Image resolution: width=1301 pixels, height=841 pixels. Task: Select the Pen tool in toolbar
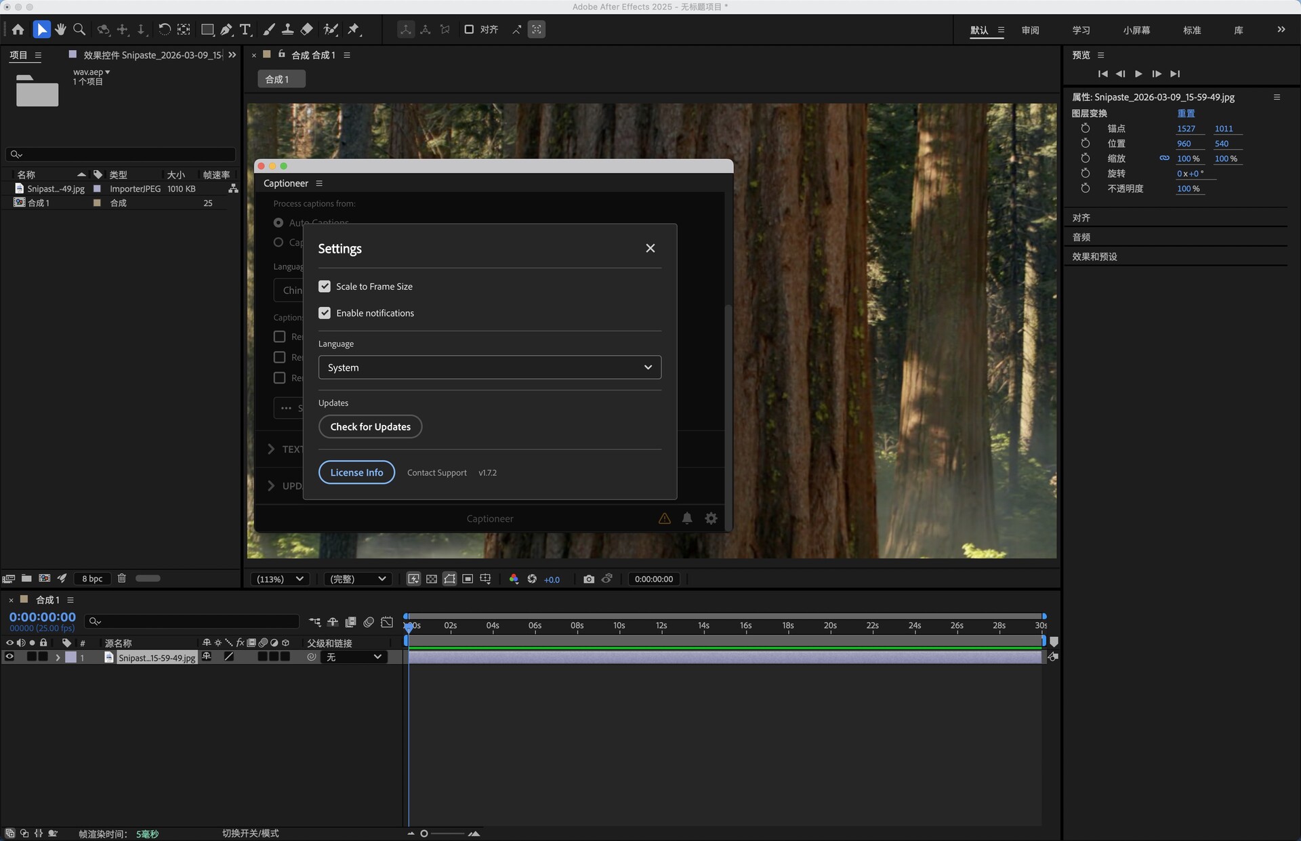(x=226, y=30)
